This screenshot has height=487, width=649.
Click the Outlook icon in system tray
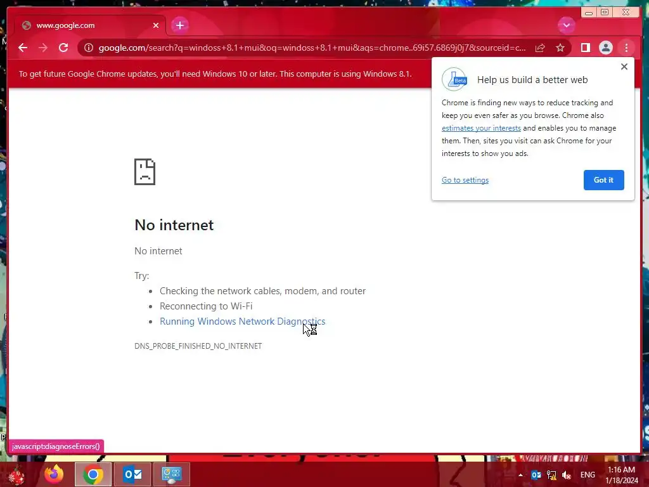pos(536,475)
